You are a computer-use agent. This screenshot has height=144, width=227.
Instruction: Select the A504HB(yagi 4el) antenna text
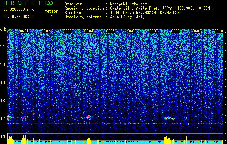pos(127,17)
